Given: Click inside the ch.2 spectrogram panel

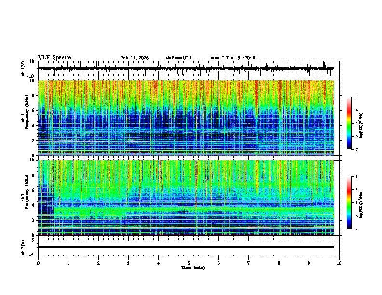Looking at the screenshot, I should click(186, 198).
